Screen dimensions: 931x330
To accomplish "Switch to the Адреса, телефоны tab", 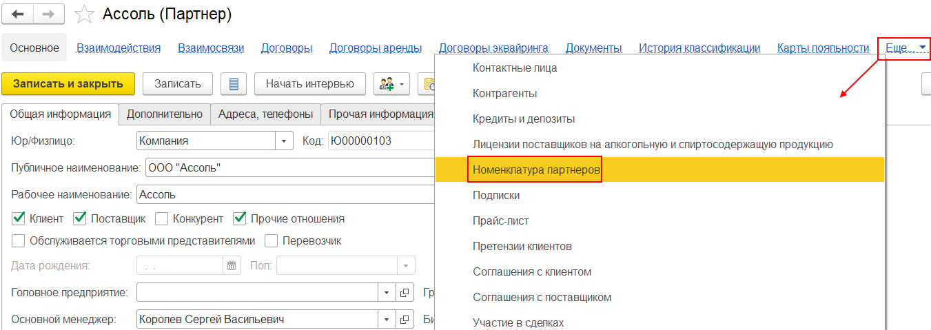I will pyautogui.click(x=265, y=114).
